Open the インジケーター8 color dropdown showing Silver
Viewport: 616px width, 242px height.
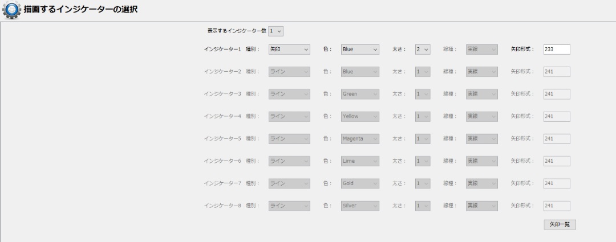pos(360,206)
